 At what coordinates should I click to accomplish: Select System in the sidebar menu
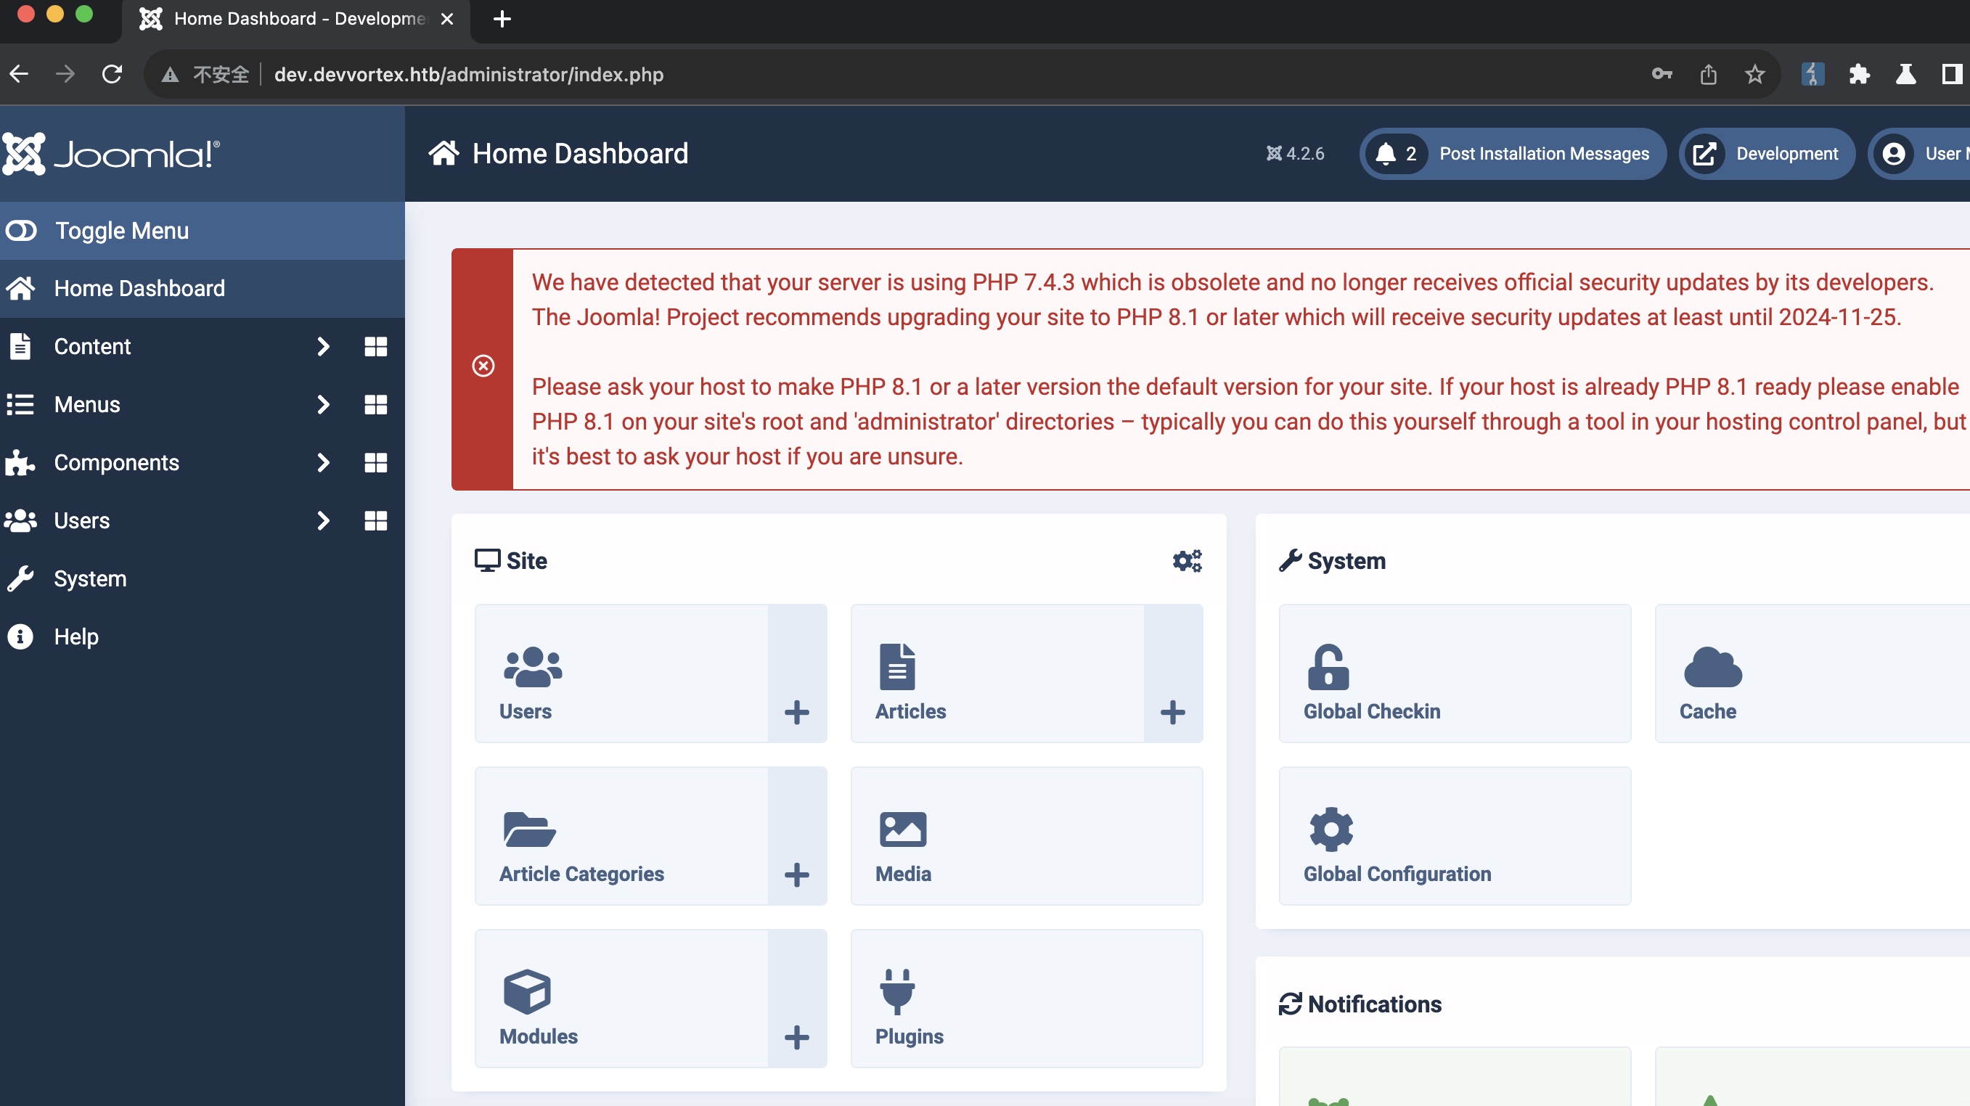pos(89,578)
